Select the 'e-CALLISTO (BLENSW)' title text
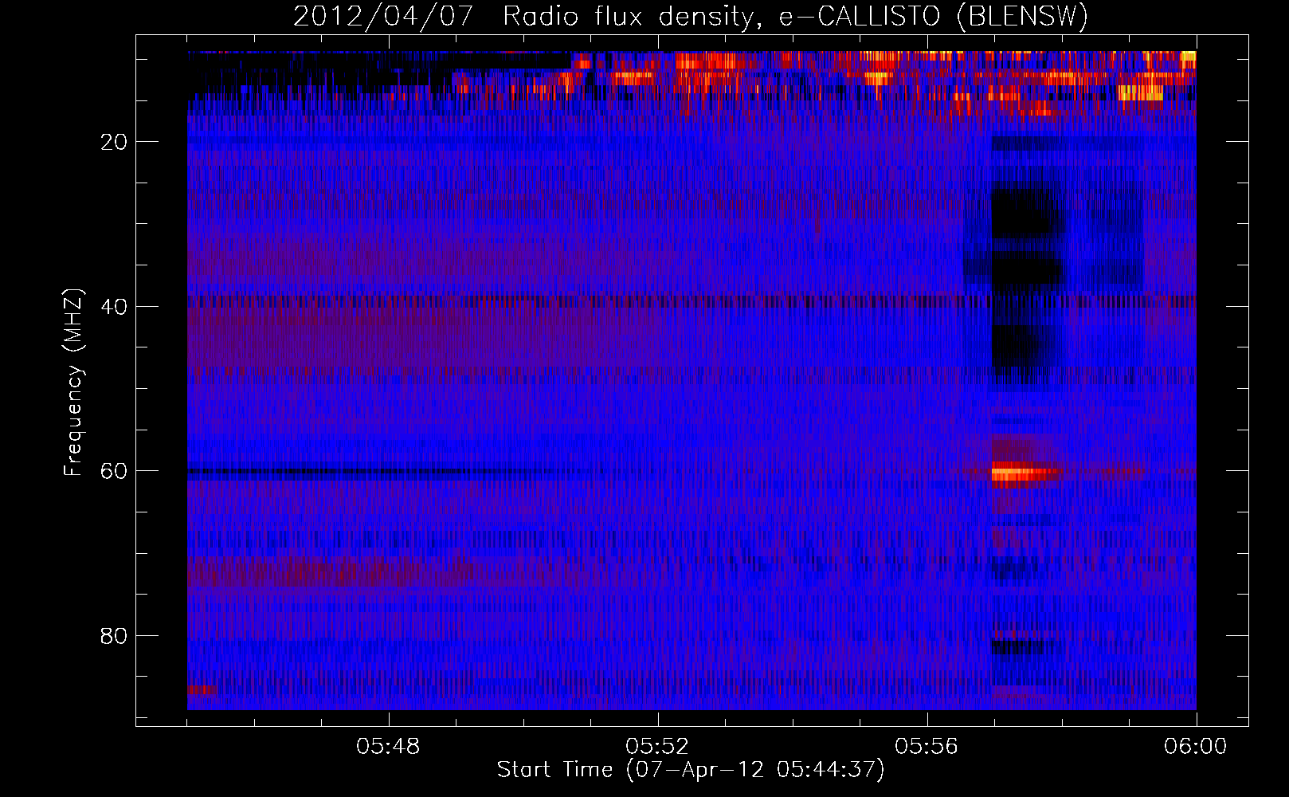 (934, 17)
